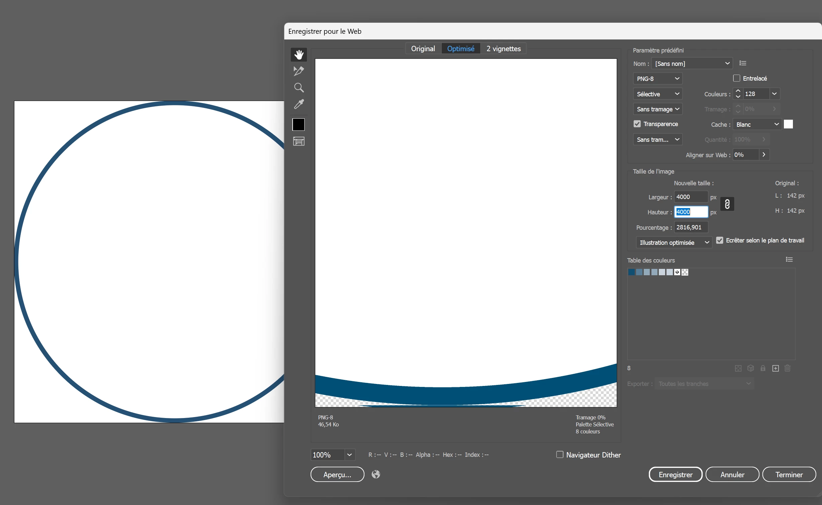Switch to the 2 vignettes tab
This screenshot has width=822, height=505.
[x=503, y=48]
